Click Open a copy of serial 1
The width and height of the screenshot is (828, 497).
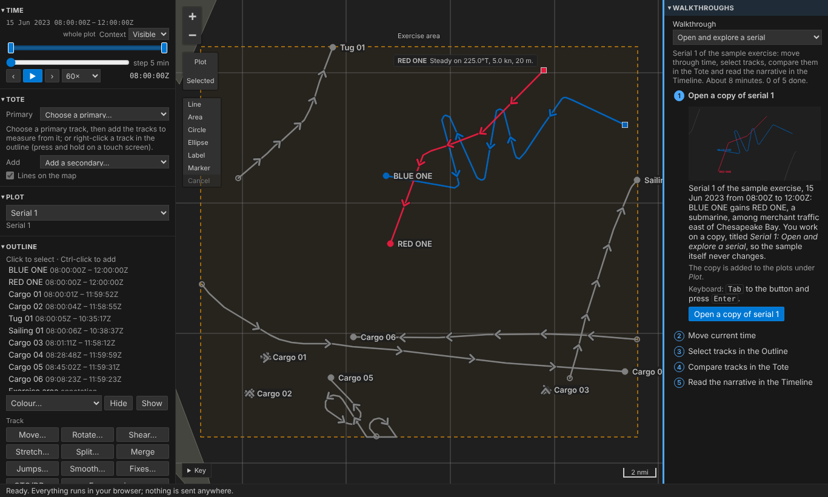point(736,314)
